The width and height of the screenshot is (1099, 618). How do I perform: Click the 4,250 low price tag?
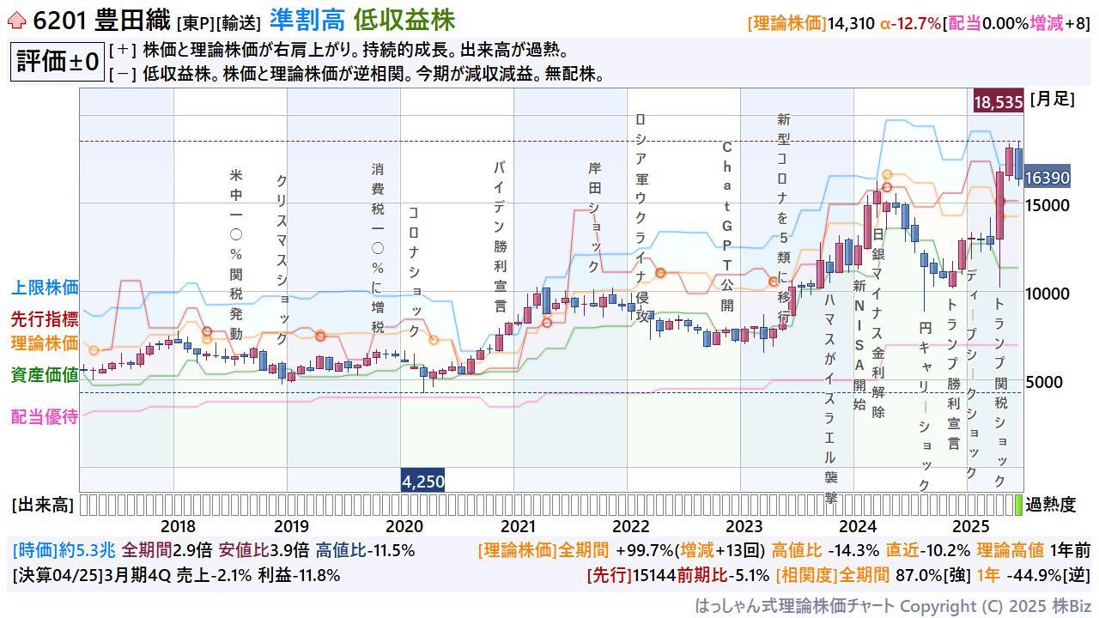pyautogui.click(x=423, y=481)
